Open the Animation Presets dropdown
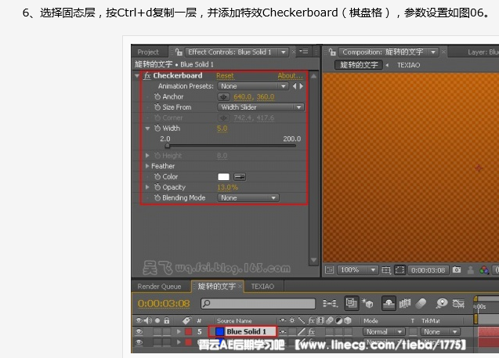 [253, 86]
